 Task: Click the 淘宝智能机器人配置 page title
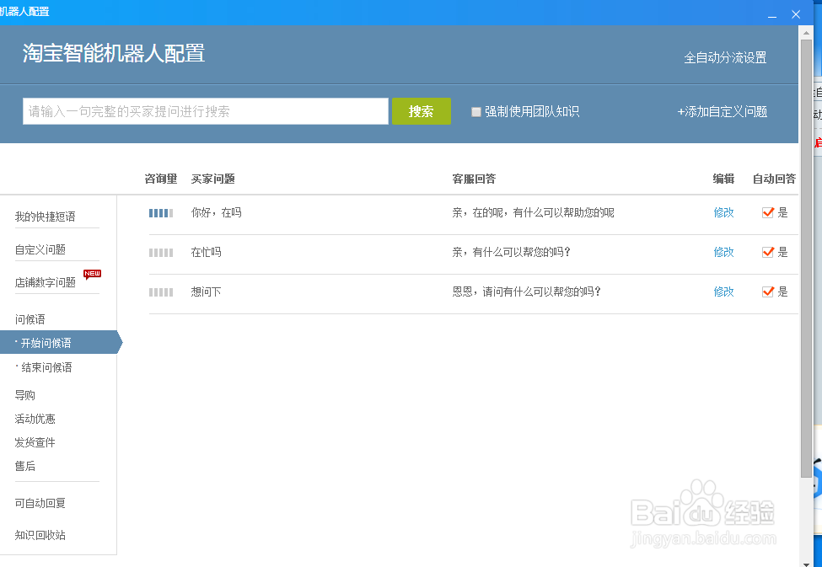pyautogui.click(x=114, y=53)
